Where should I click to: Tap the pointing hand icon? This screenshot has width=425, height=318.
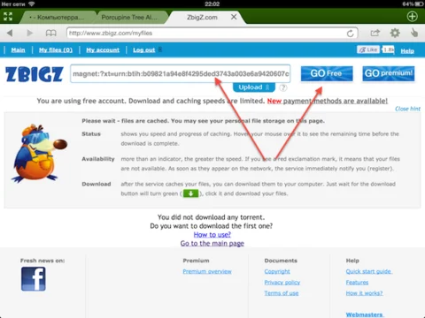tap(414, 33)
